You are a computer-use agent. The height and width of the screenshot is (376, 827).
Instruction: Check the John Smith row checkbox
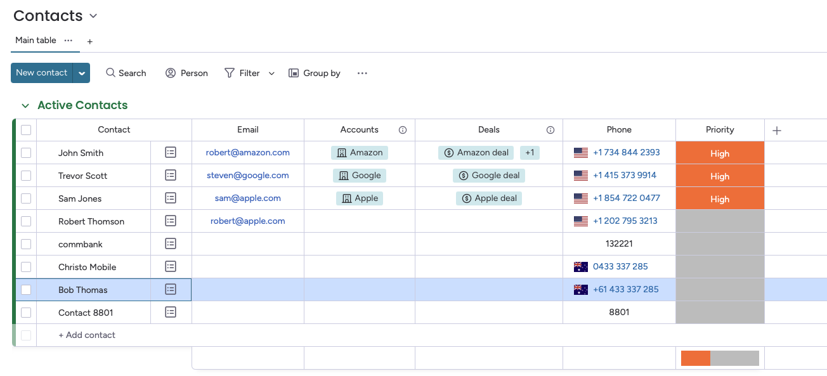point(26,153)
